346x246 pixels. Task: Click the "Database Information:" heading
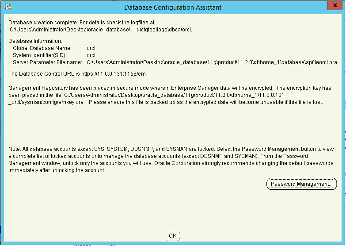tap(35, 41)
